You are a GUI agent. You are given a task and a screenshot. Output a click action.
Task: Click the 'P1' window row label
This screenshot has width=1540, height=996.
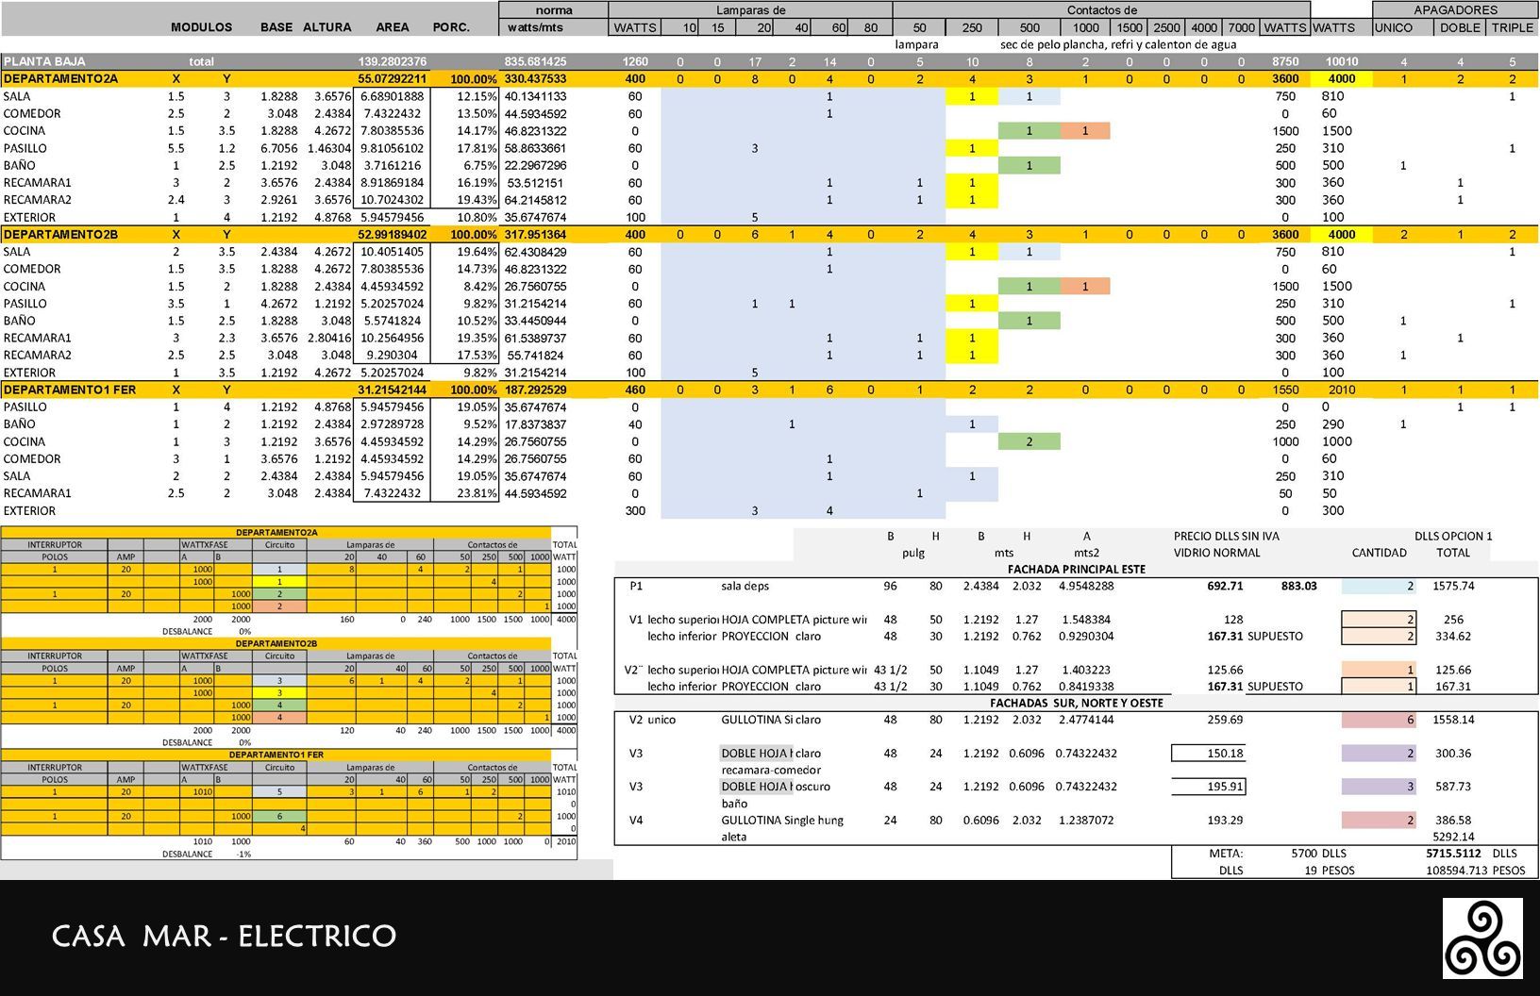(636, 586)
